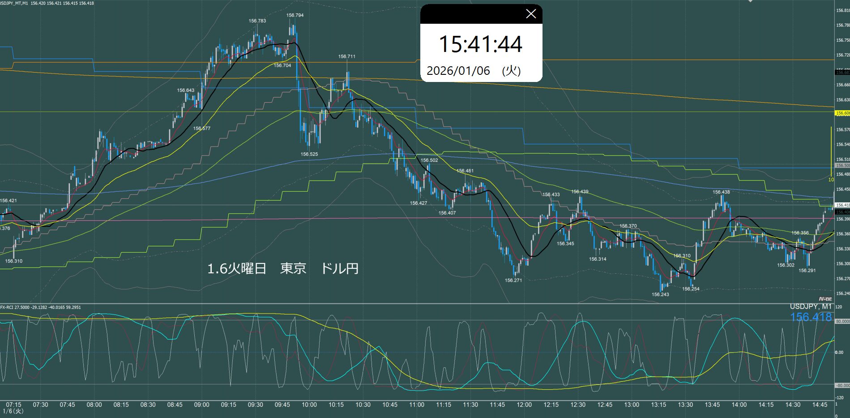Click the chart shift triangle at top edge
This screenshot has width=850, height=418.
click(x=751, y=1)
